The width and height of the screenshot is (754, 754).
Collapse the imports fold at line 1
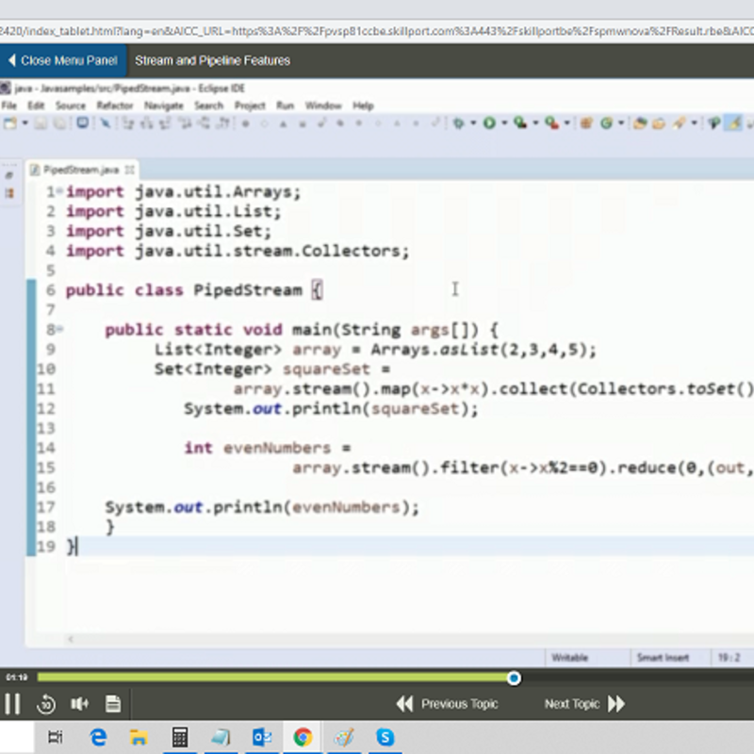click(59, 191)
